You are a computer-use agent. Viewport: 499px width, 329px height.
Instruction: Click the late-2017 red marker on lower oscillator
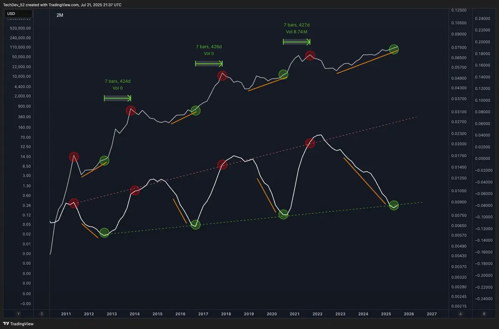222,164
